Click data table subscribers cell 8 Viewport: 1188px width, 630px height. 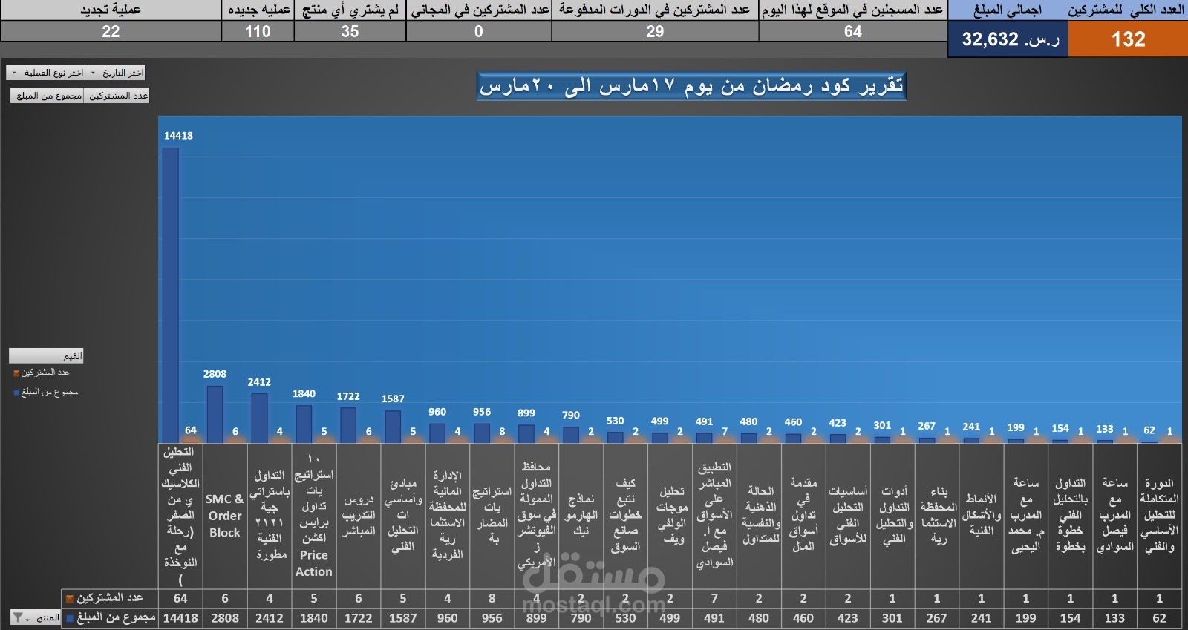click(492, 598)
